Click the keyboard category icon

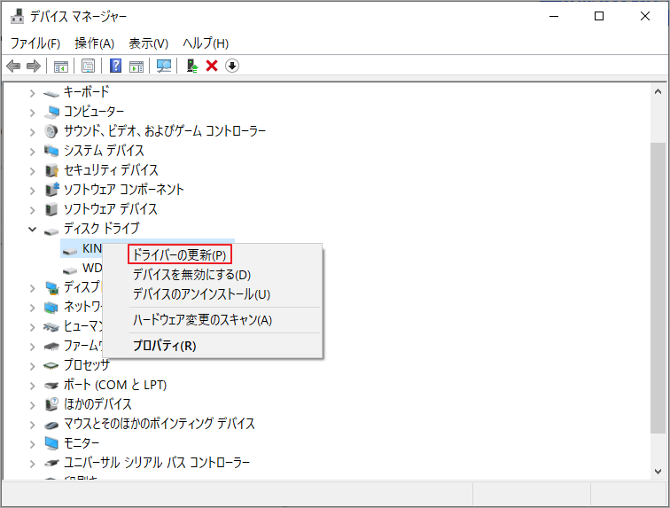tap(51, 93)
